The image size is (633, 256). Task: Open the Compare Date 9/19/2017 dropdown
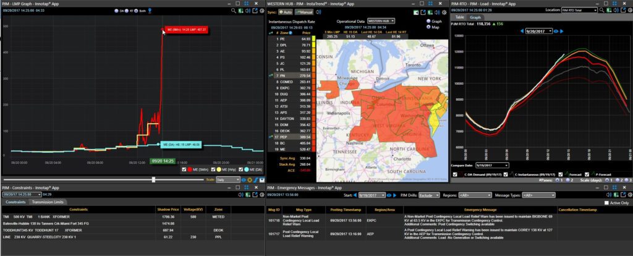point(492,165)
